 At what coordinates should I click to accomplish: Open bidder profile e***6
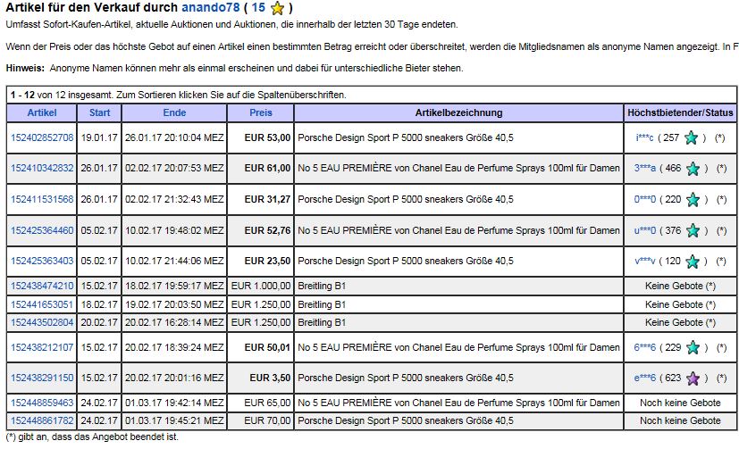pyautogui.click(x=645, y=378)
